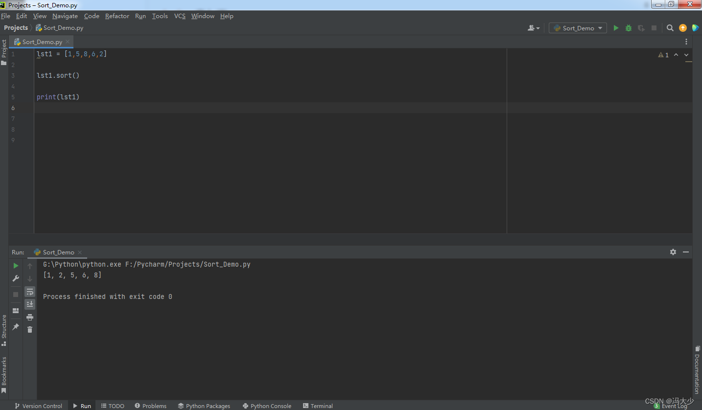Go to next highlighted error arrow
Screen dimensions: 702x410
tap(686, 55)
